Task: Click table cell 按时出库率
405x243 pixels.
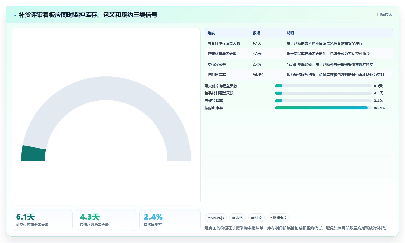Action: coord(217,75)
